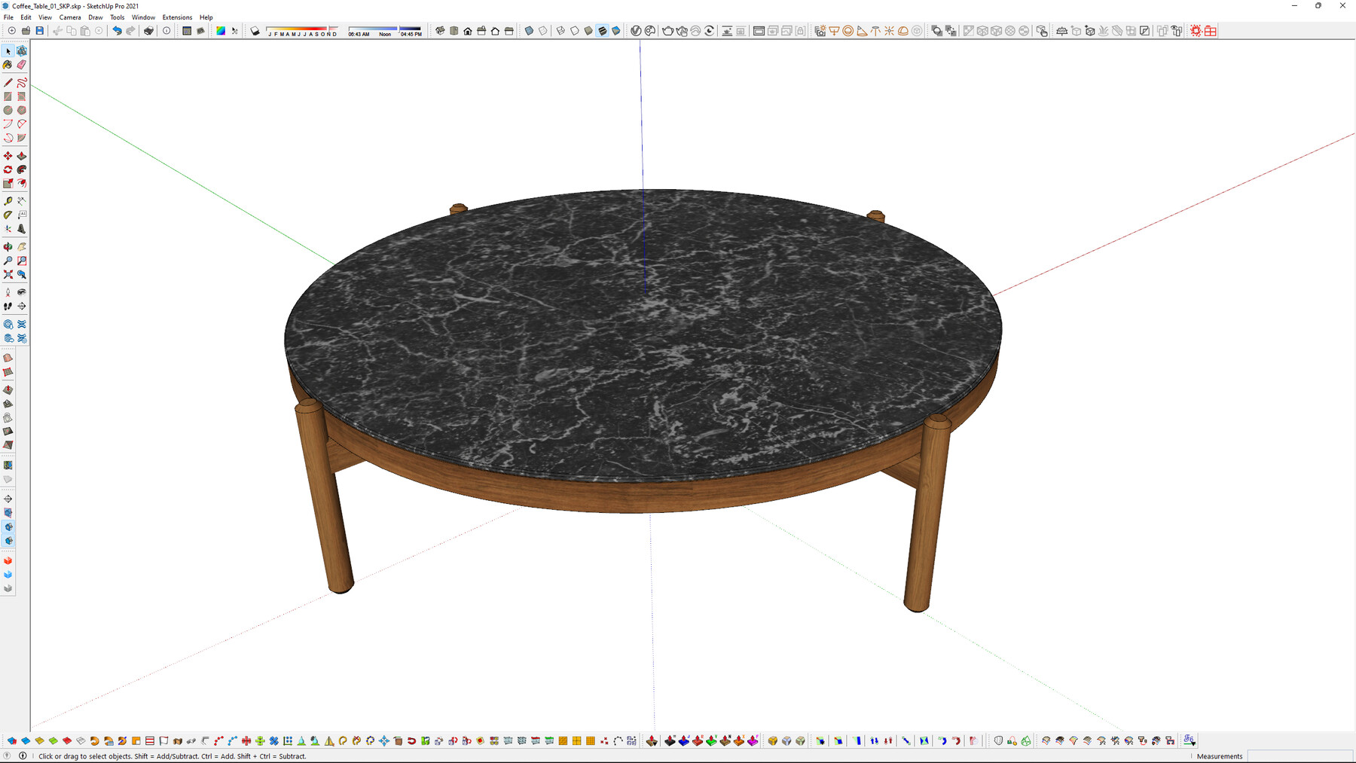Open the Camera menu
The image size is (1356, 763).
click(x=69, y=17)
